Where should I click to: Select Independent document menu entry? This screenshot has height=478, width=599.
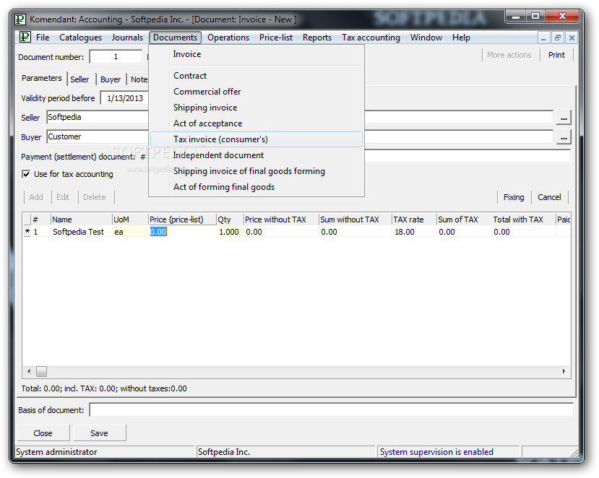tap(257, 155)
